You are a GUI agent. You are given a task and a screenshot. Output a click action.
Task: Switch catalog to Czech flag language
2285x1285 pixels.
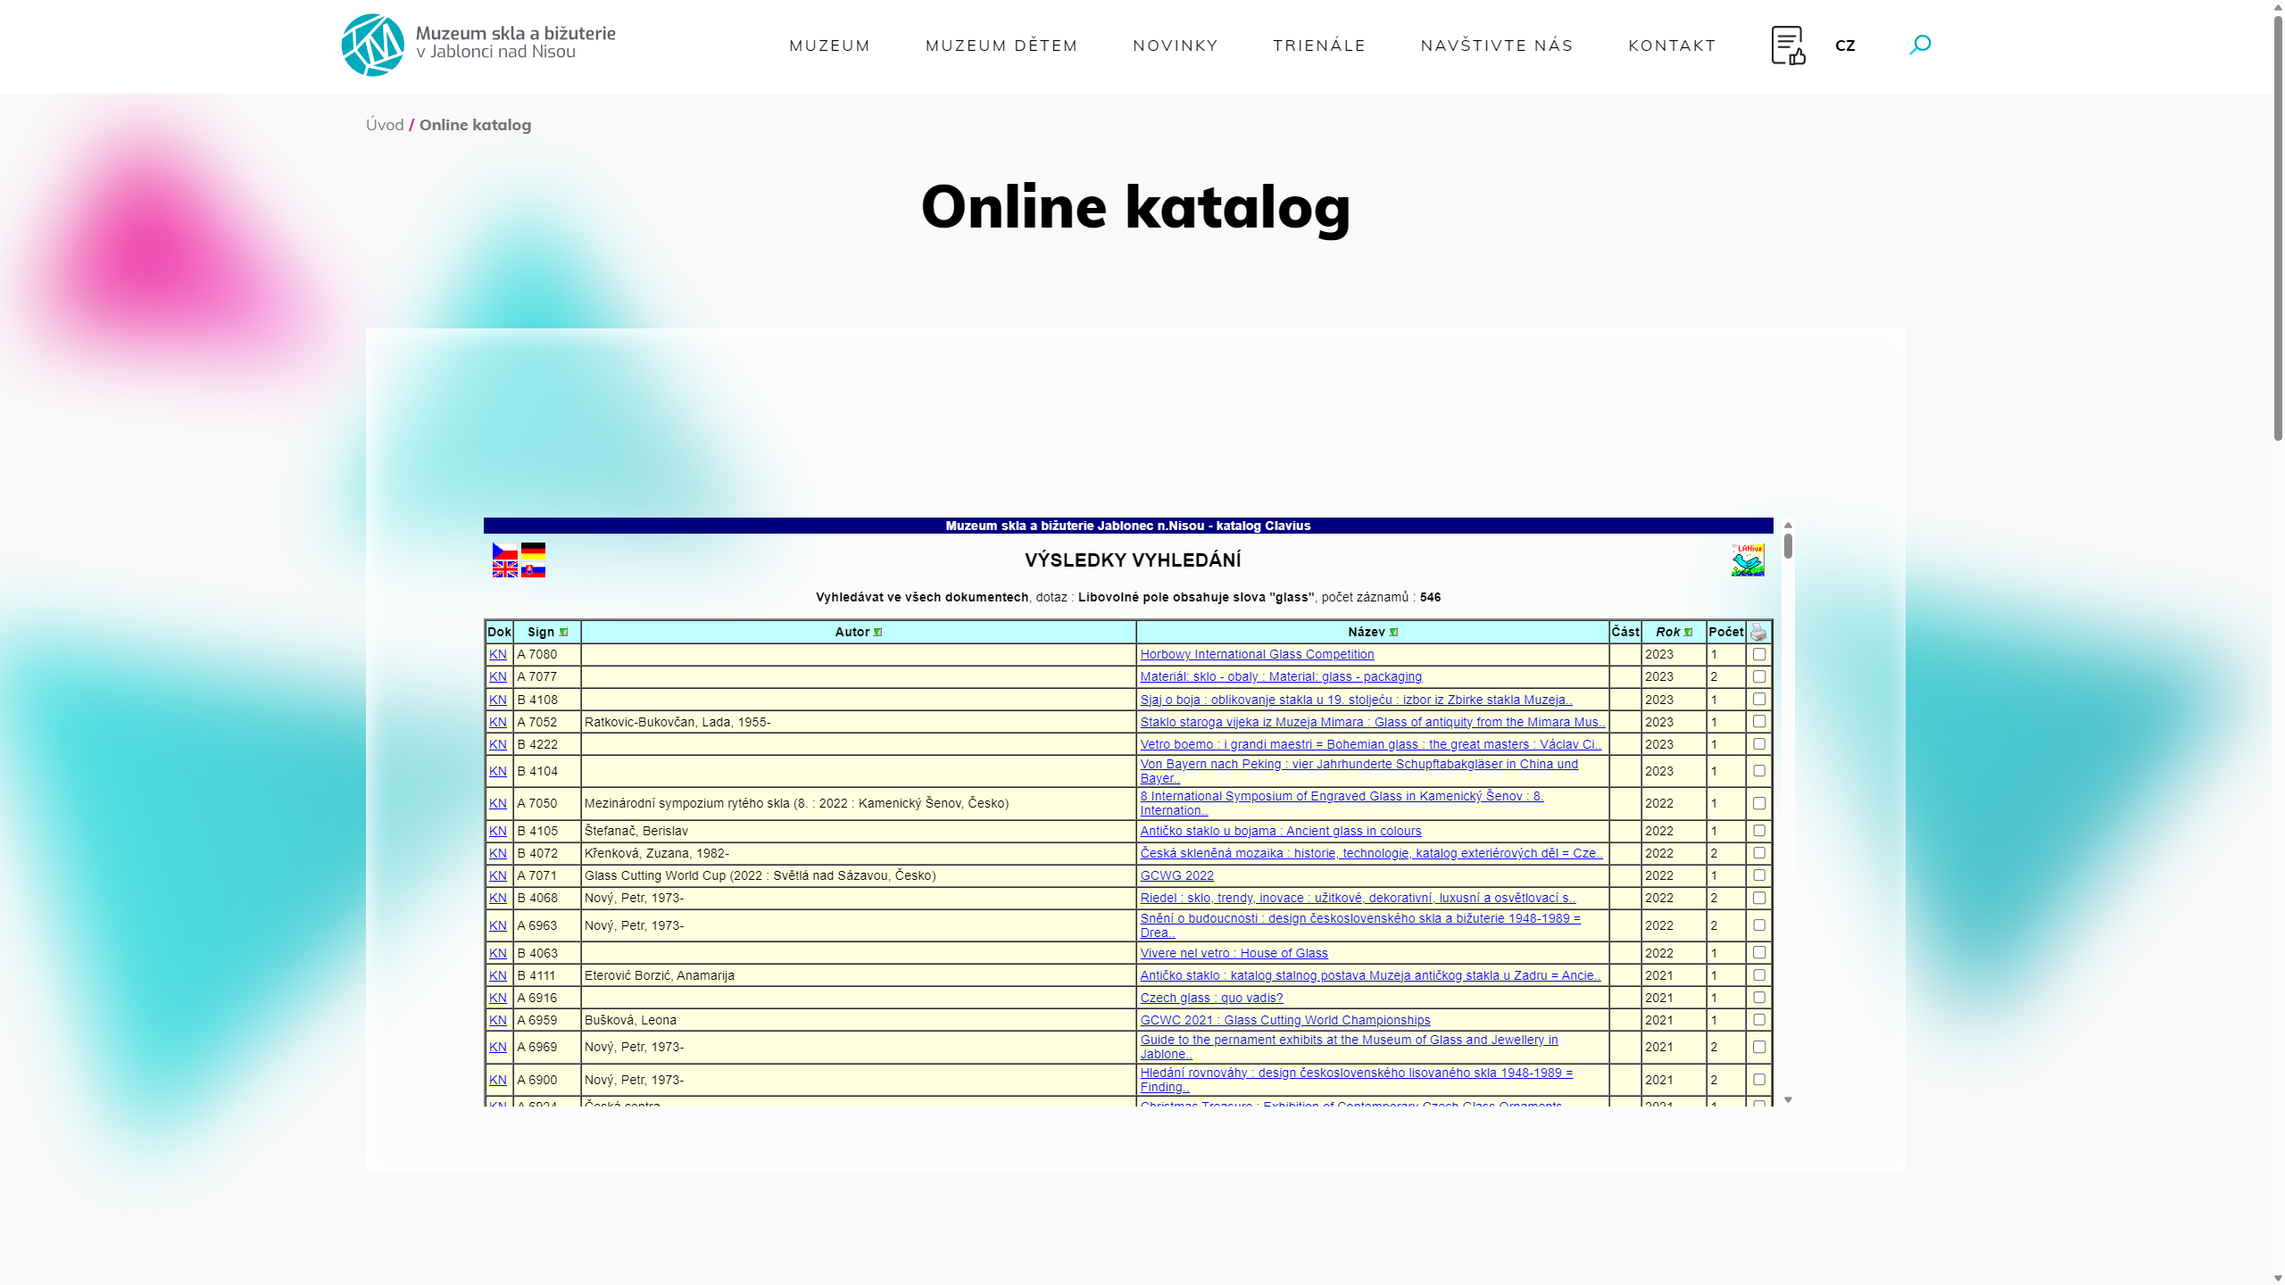coord(504,551)
